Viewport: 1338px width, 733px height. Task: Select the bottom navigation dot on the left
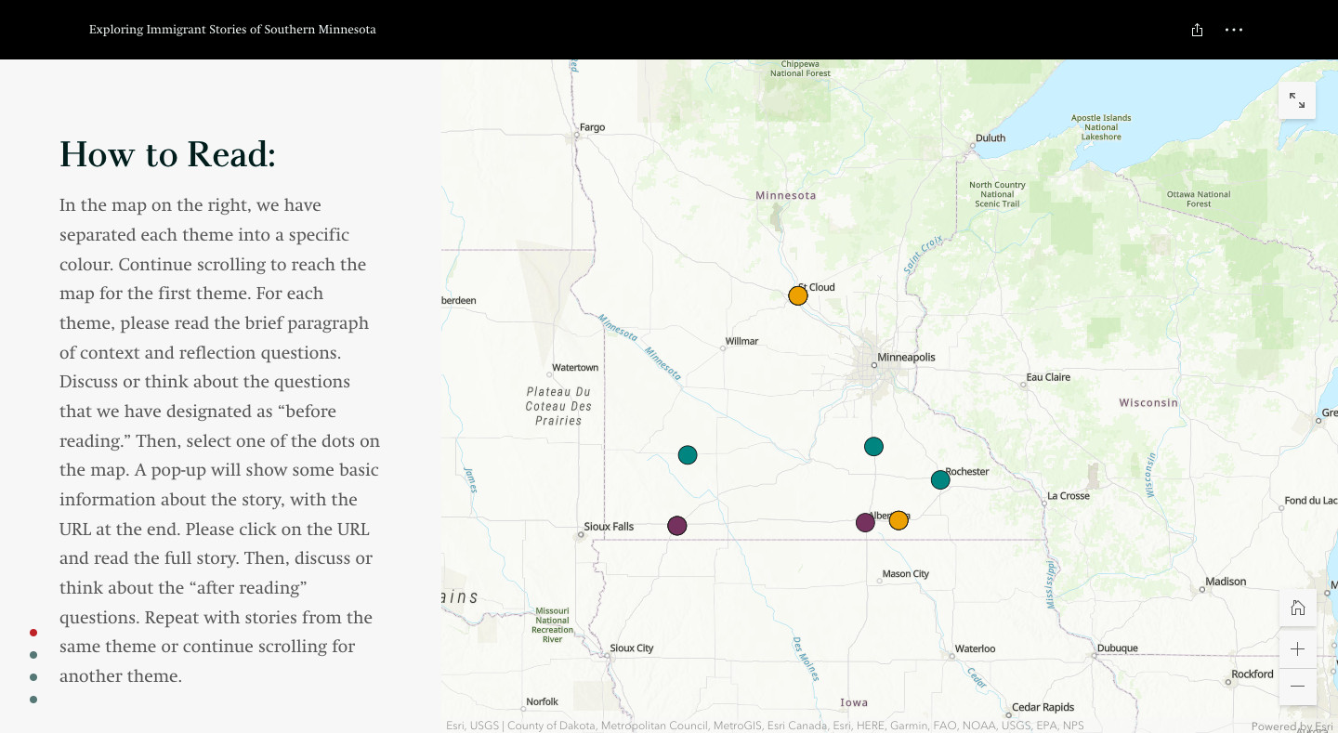(33, 700)
